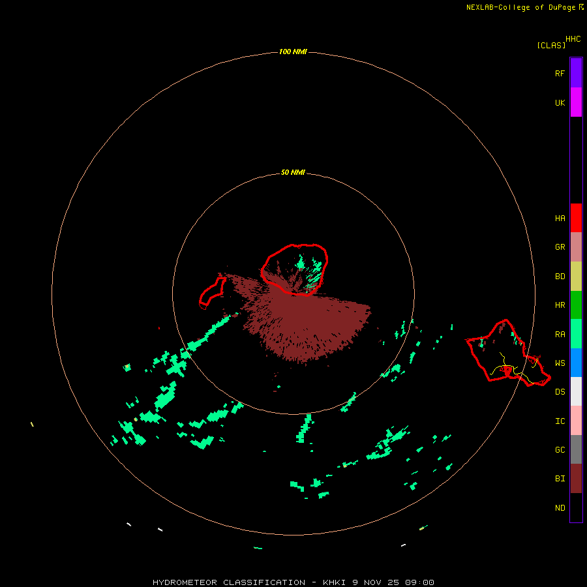
Task: Click the WS legend label
Action: coord(560,363)
